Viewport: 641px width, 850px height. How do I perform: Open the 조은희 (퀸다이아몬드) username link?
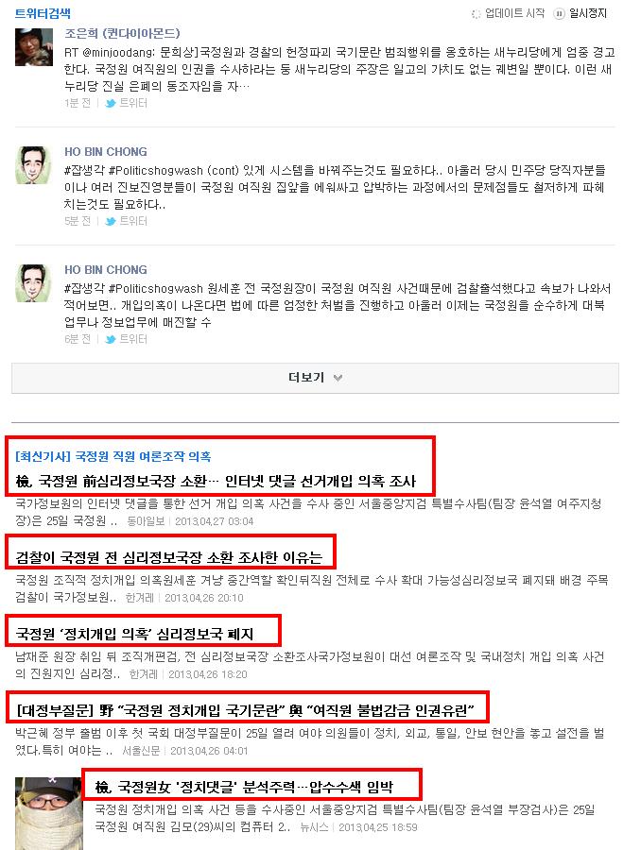tap(122, 34)
